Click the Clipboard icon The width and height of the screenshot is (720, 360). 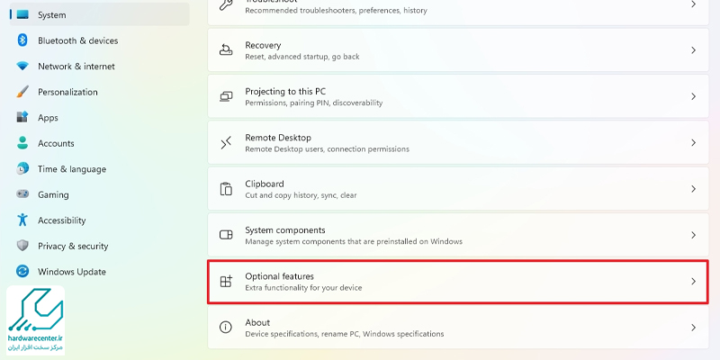(x=226, y=189)
